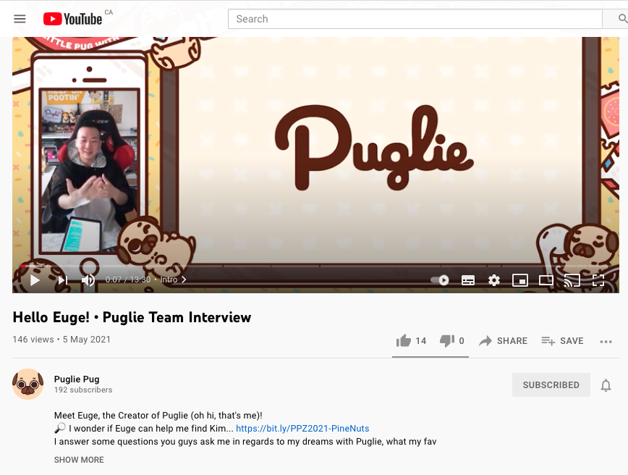Toggle the autoplay switch
The image size is (628, 475).
[440, 280]
